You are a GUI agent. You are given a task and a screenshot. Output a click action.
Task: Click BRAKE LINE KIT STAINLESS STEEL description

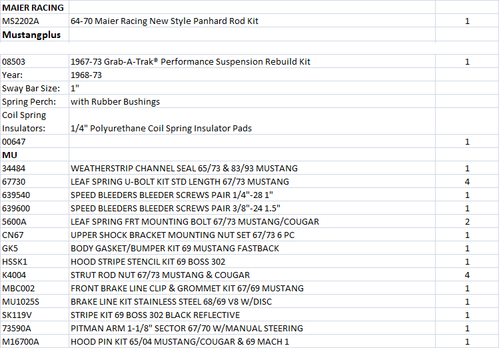click(x=252, y=301)
